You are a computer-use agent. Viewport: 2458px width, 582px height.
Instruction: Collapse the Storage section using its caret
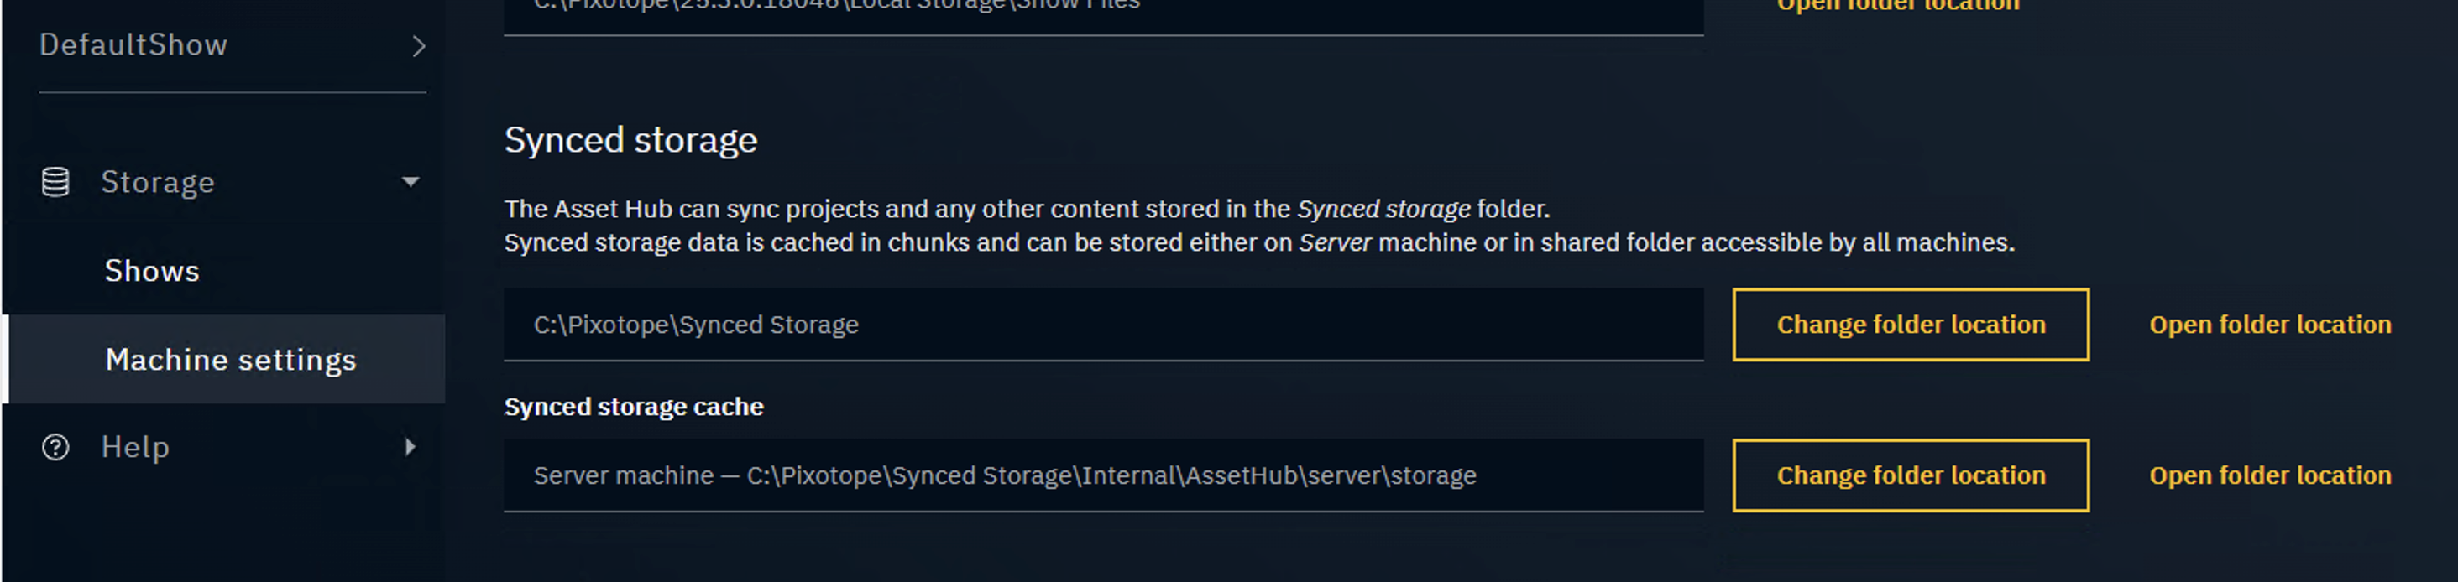tap(412, 181)
